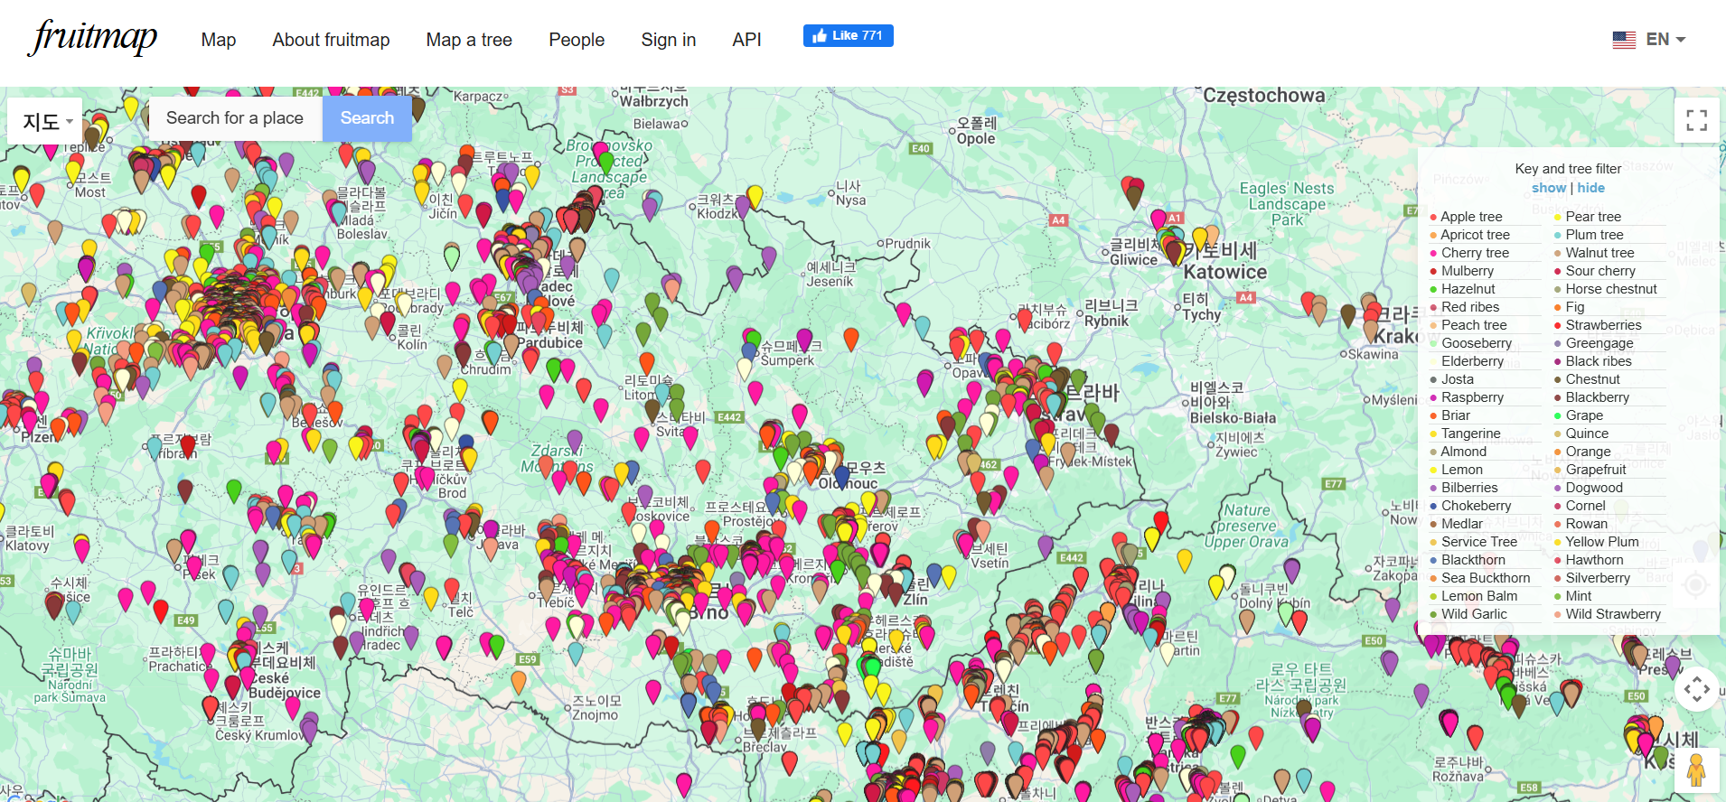This screenshot has width=1726, height=802.
Task: Select Grape in the key
Action: (1584, 415)
